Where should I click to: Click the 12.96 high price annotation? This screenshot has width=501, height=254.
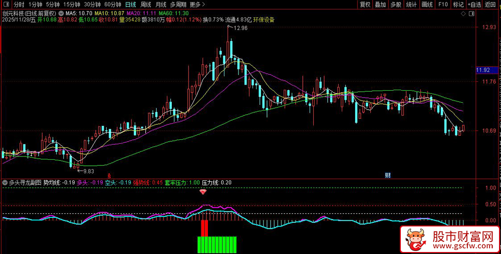coord(240,28)
